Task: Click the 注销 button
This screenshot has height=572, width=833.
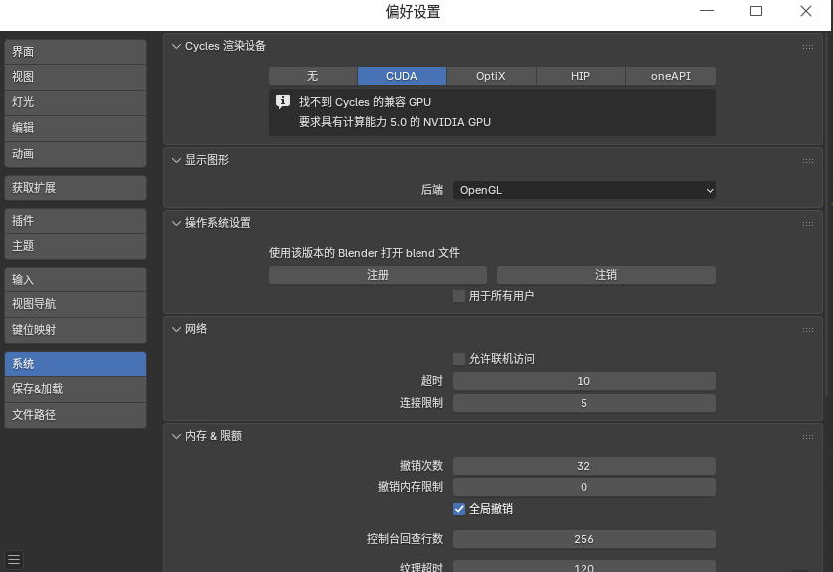Action: coord(606,275)
